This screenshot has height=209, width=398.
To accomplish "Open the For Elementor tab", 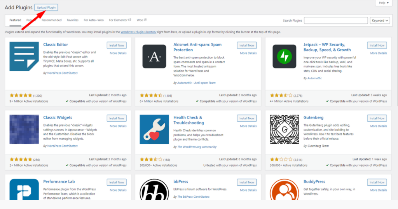I will pos(120,20).
